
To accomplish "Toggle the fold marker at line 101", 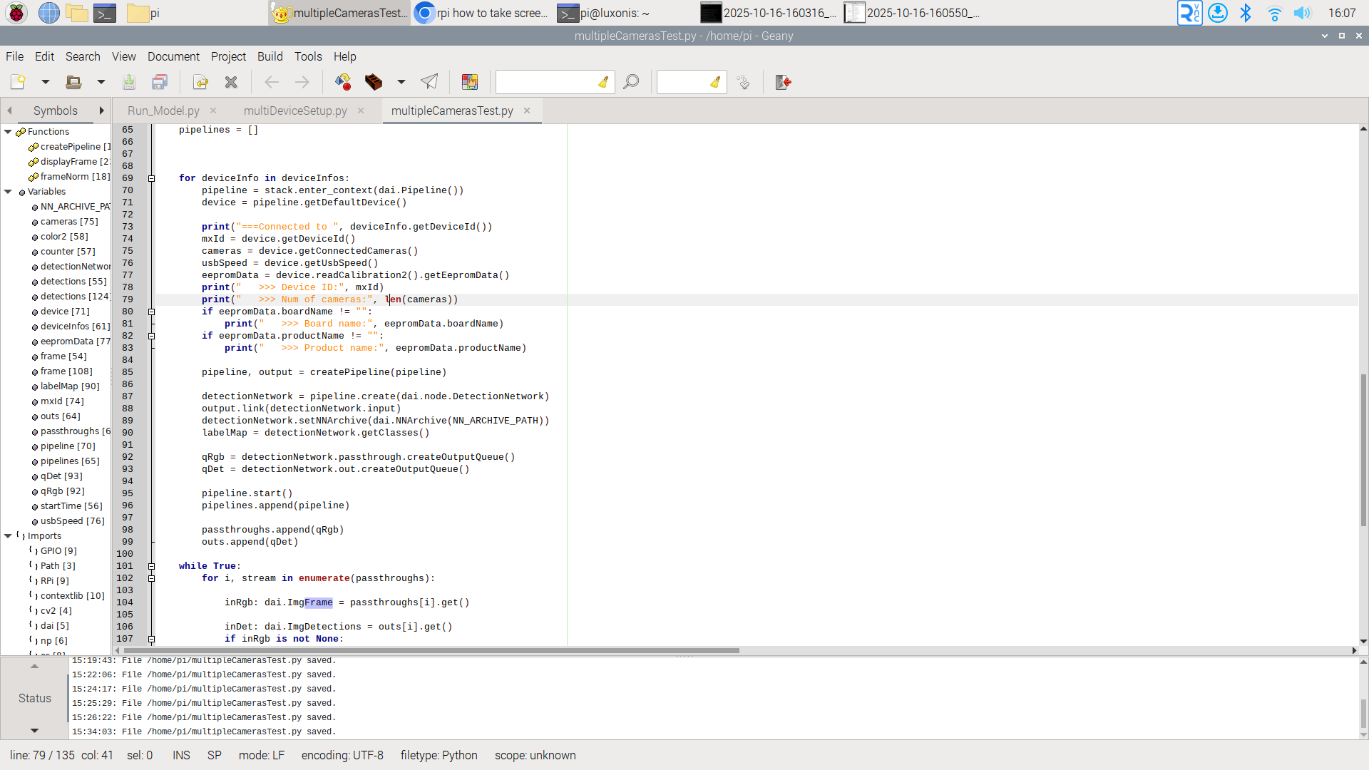I will (x=151, y=566).
